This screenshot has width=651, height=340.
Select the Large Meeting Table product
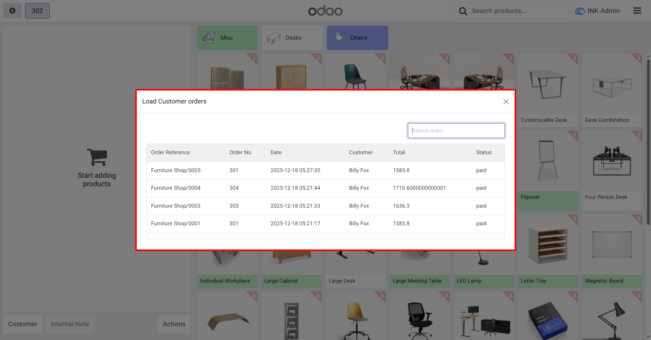click(x=420, y=269)
